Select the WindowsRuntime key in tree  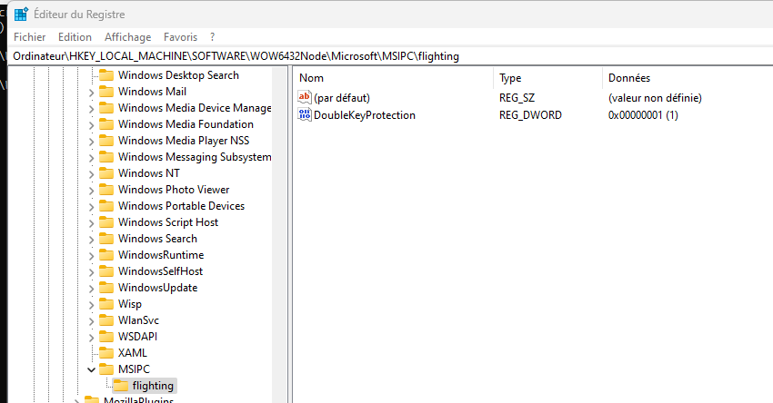coord(161,255)
